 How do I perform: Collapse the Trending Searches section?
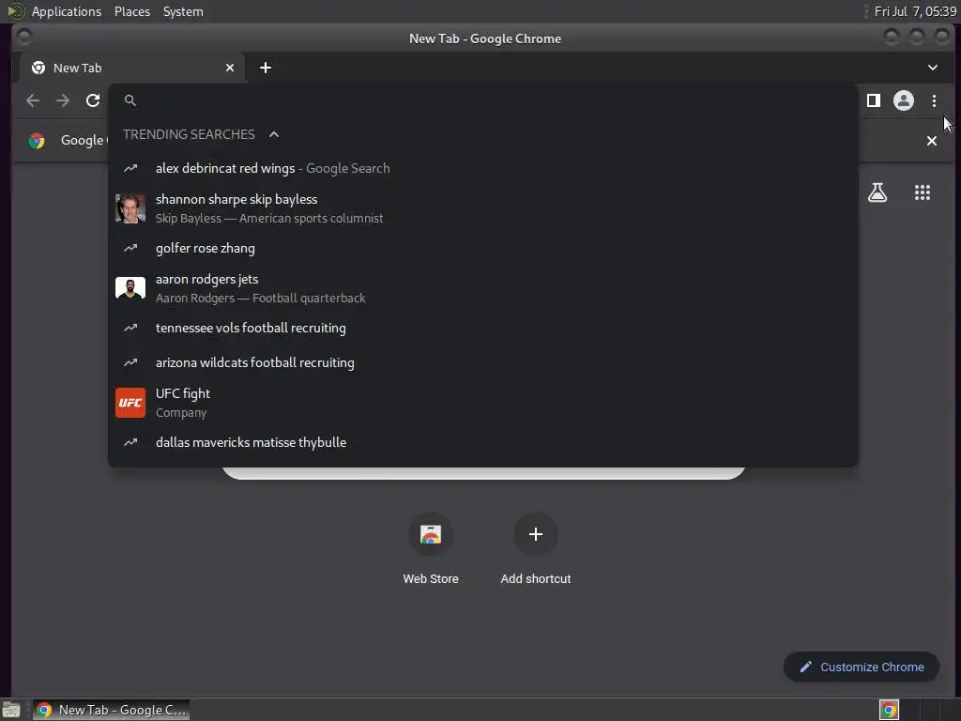click(x=274, y=134)
